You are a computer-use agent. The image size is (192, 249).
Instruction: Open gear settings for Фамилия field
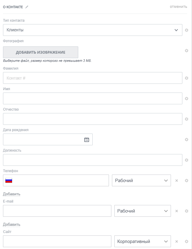click(187, 78)
